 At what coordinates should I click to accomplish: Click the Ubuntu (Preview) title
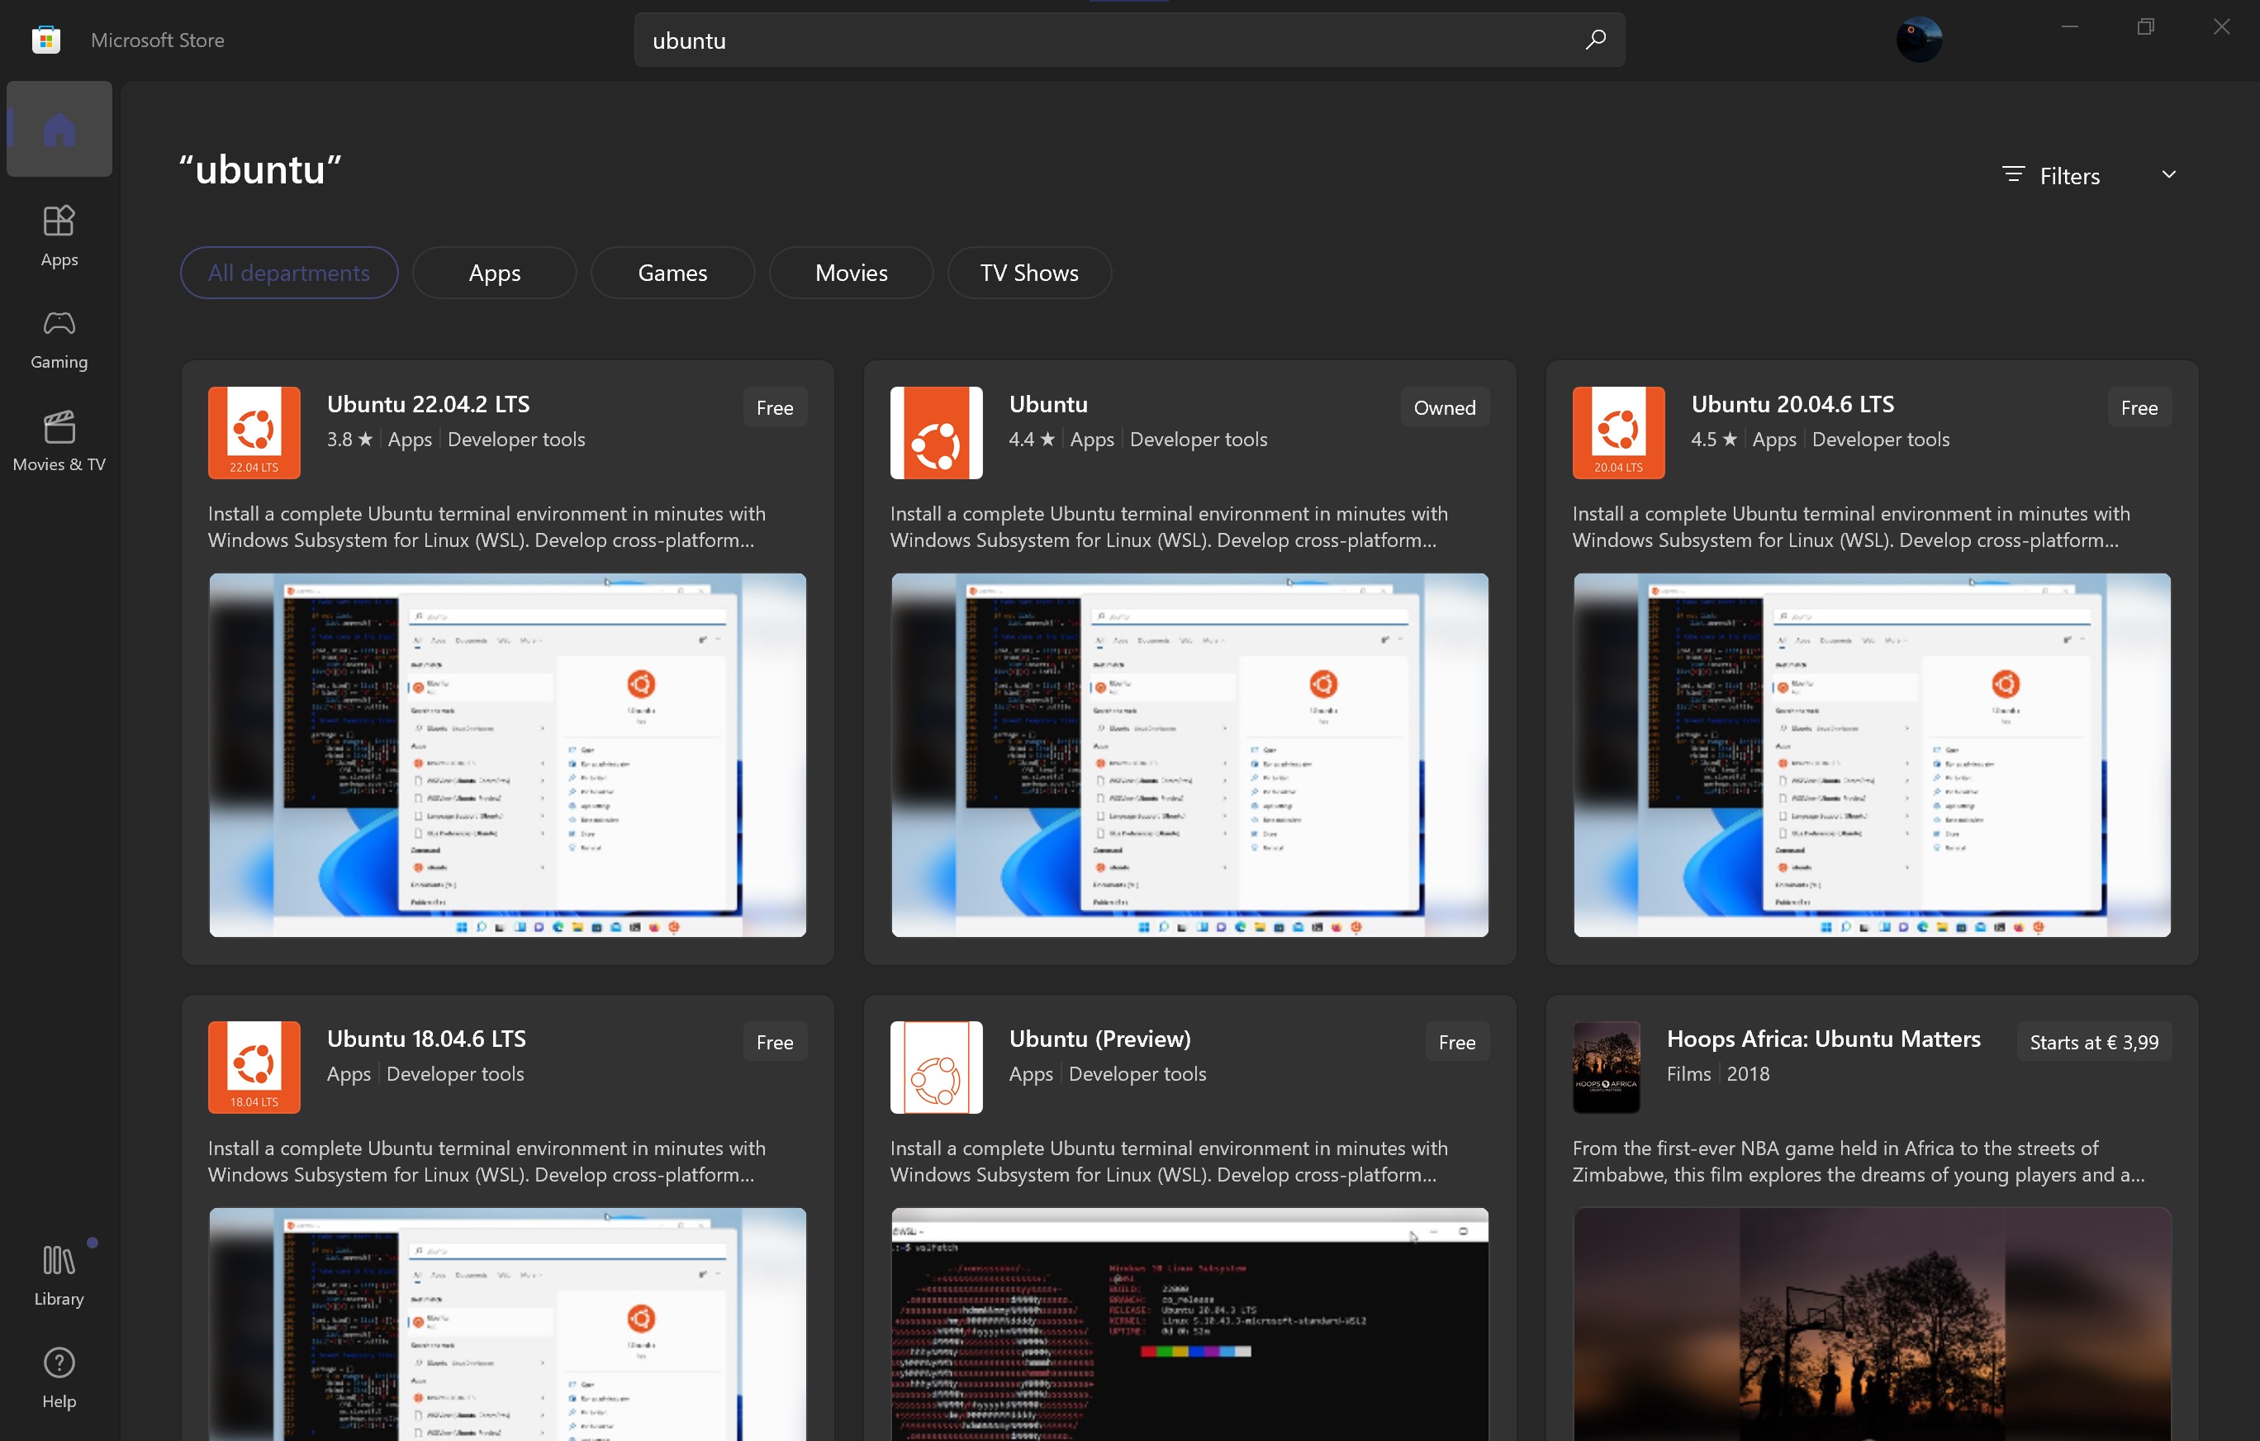(1100, 1039)
